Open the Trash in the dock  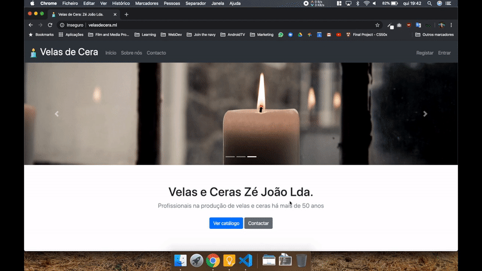coord(302,261)
